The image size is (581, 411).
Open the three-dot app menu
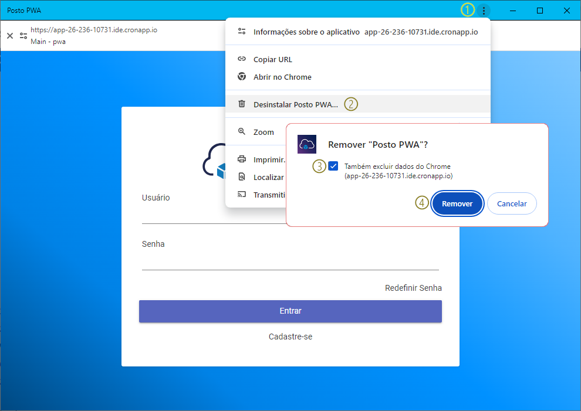484,11
